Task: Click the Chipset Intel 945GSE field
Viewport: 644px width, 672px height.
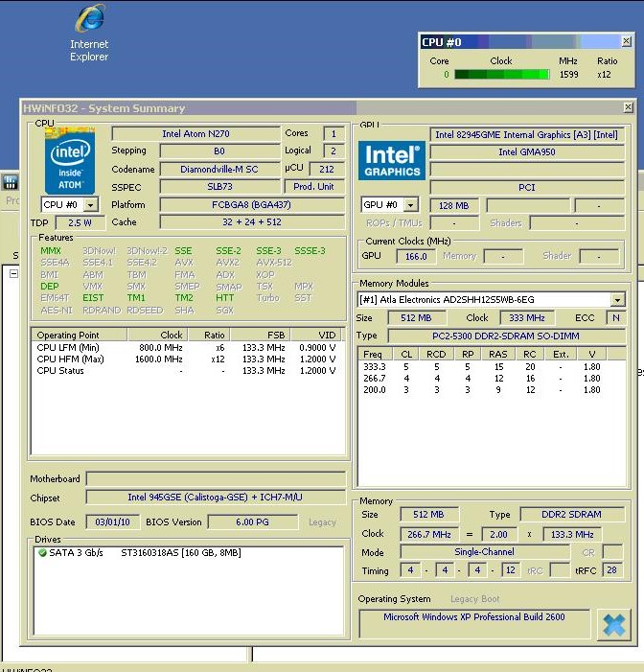Action: 215,498
